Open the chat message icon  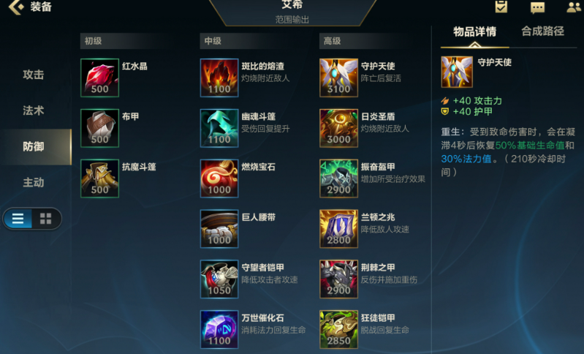537,7
